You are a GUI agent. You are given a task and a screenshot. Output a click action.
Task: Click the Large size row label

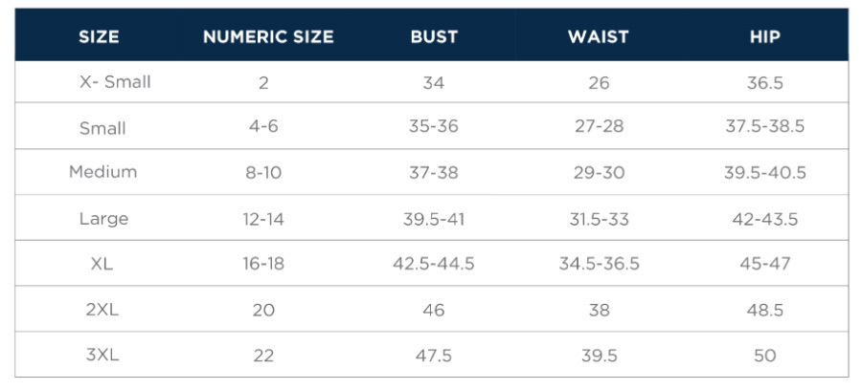pos(103,219)
